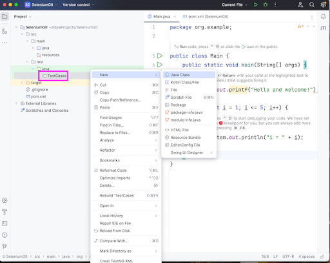Select Delete... in context menu
This screenshot has height=263, width=330.
click(126, 185)
